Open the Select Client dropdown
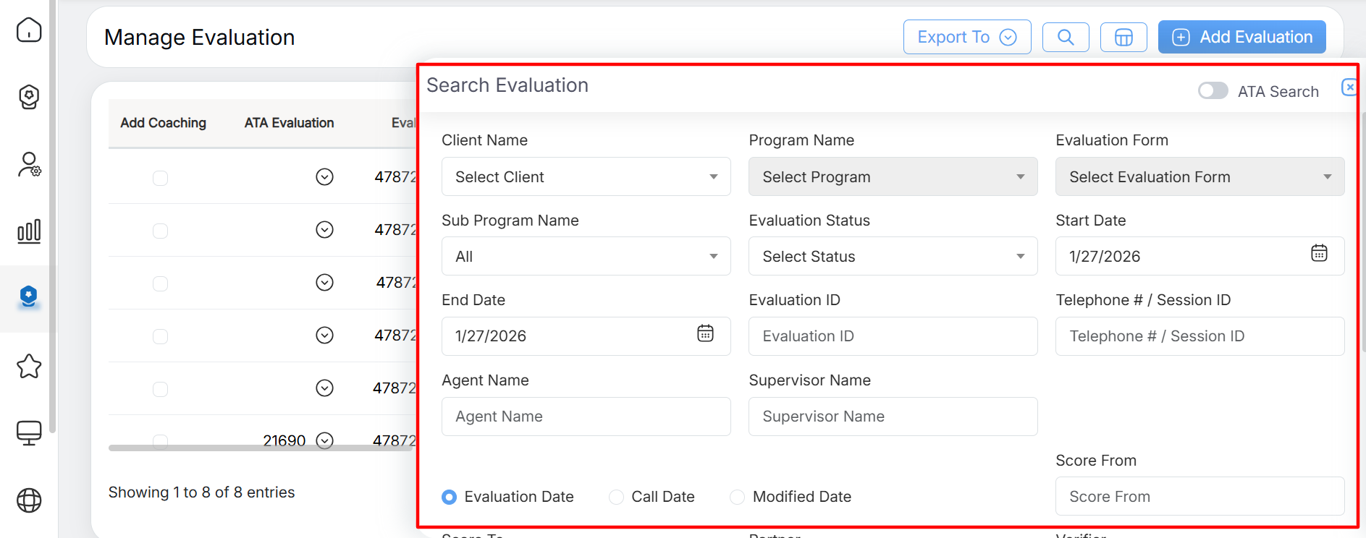 click(586, 176)
